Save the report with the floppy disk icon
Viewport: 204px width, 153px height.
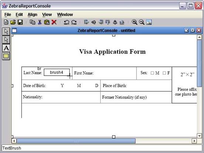tap(20, 22)
